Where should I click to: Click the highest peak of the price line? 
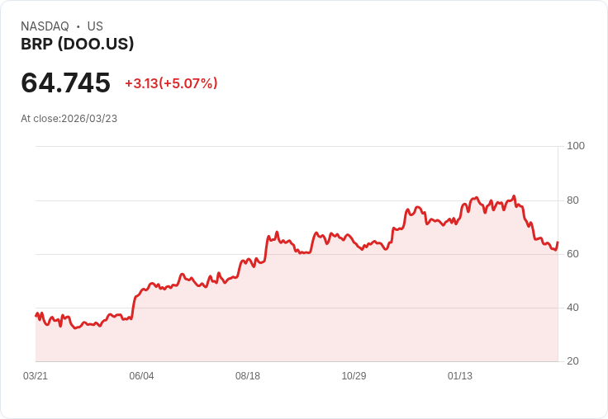514,196
